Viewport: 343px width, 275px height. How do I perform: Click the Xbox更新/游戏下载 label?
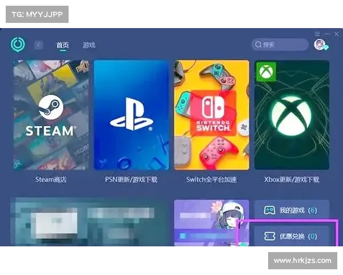(292, 179)
